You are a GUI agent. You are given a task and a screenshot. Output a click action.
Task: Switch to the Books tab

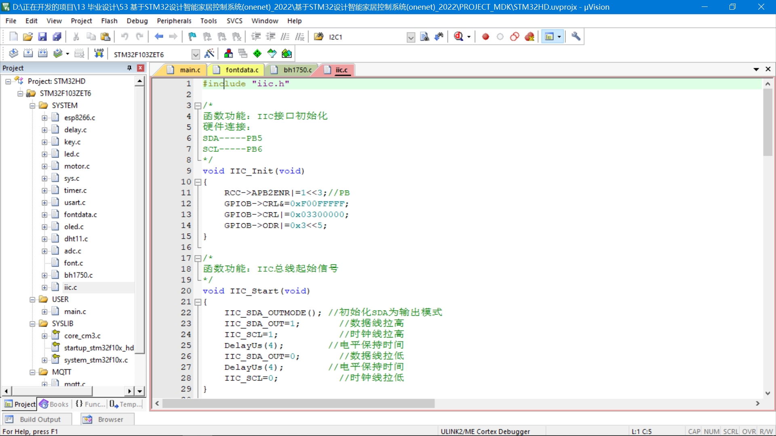(55, 404)
